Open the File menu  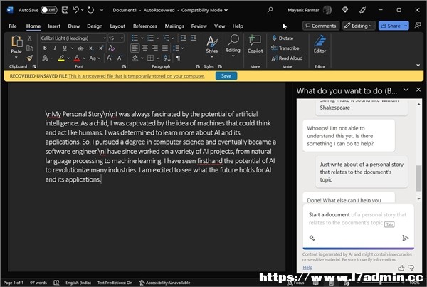click(13, 26)
